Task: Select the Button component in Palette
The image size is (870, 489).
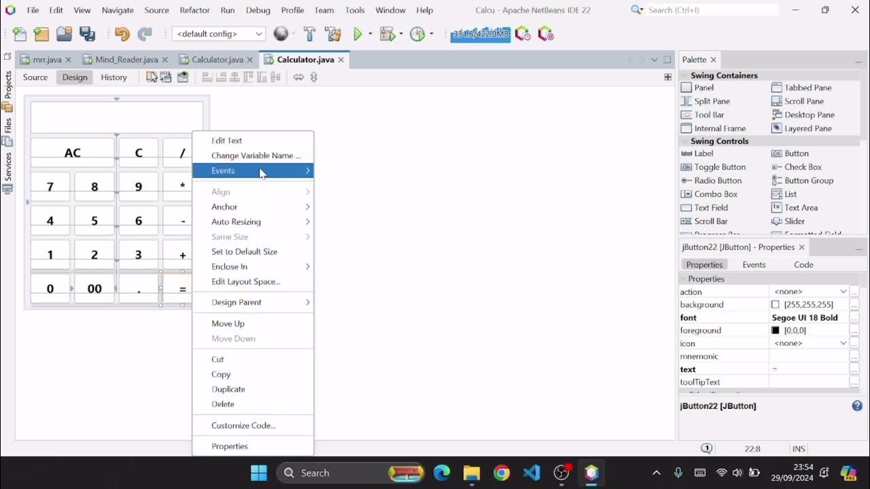Action: [790, 153]
